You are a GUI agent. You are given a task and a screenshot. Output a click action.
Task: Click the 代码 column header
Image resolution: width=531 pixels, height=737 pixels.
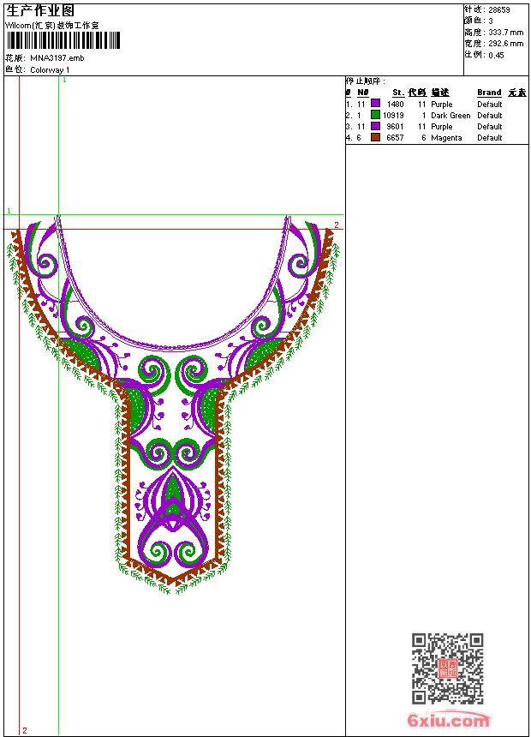417,93
